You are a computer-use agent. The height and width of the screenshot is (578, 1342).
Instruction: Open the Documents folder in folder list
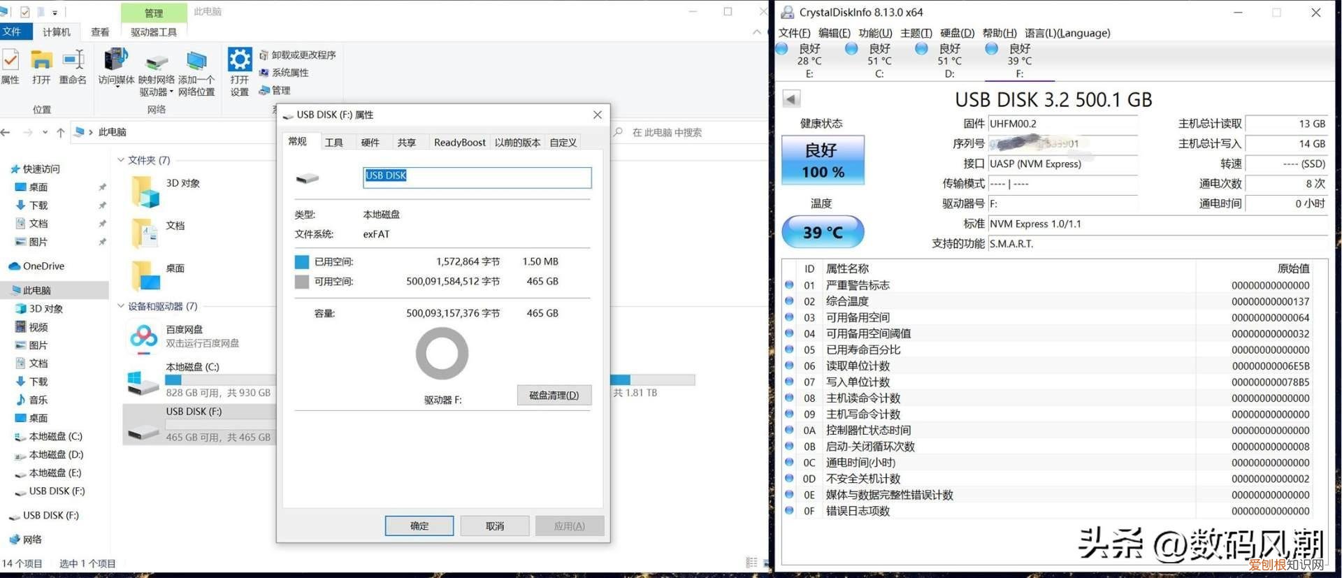coord(145,233)
